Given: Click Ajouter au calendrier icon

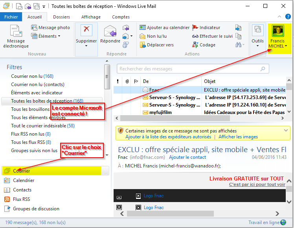Looking at the screenshot, I should coord(143,28).
